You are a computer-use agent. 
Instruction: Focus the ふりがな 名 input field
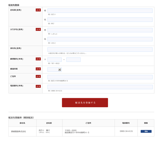[100, 39]
